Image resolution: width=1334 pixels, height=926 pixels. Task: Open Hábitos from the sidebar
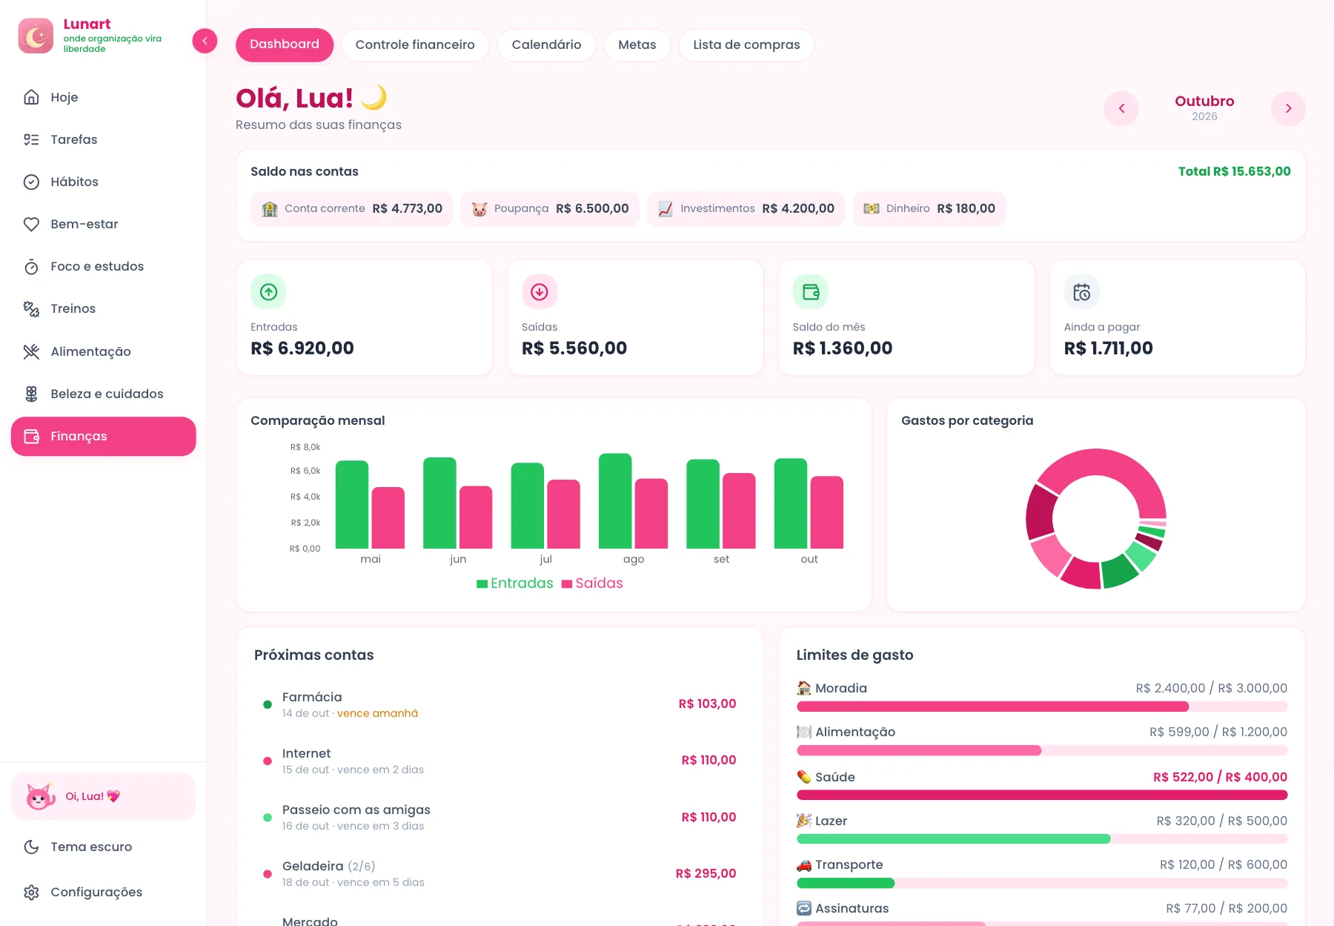tap(103, 182)
